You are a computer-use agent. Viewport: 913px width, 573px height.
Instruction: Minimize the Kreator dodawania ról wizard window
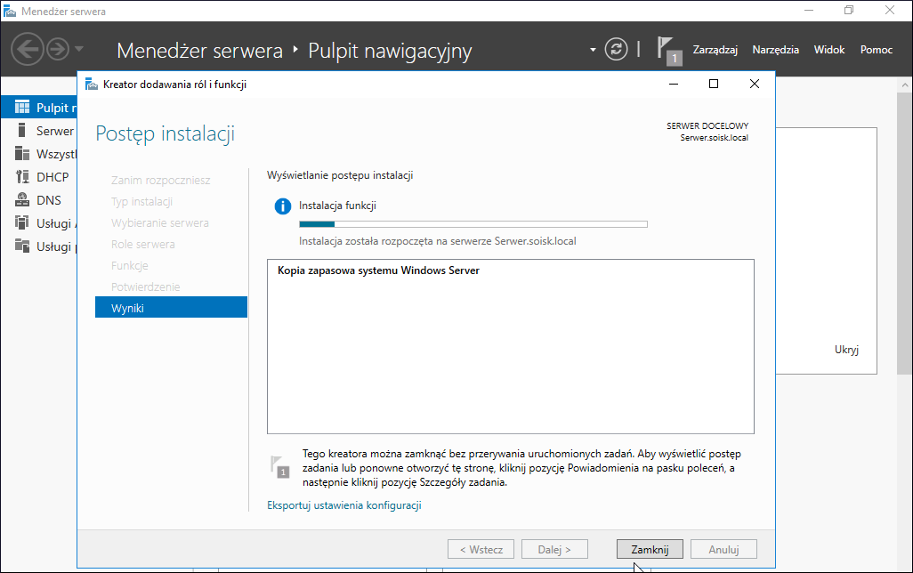[674, 84]
